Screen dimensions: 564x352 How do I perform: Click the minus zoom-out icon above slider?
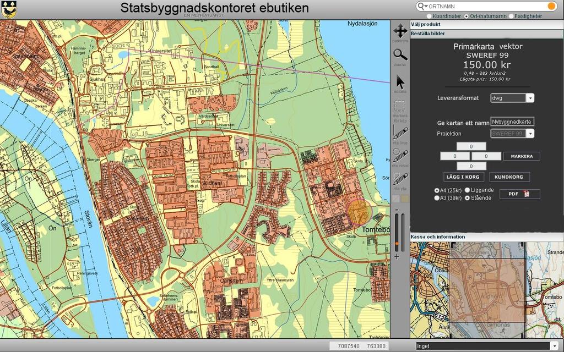coord(397,210)
